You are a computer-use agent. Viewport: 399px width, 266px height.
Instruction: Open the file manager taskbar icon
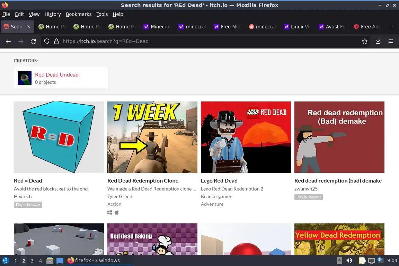(50, 260)
